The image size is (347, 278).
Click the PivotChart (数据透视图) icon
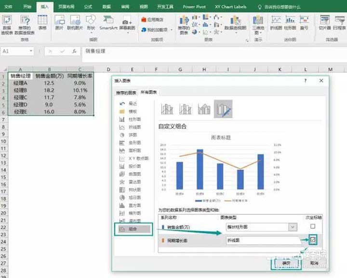(236, 24)
